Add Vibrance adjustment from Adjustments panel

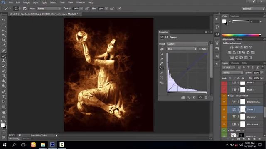[251, 47]
